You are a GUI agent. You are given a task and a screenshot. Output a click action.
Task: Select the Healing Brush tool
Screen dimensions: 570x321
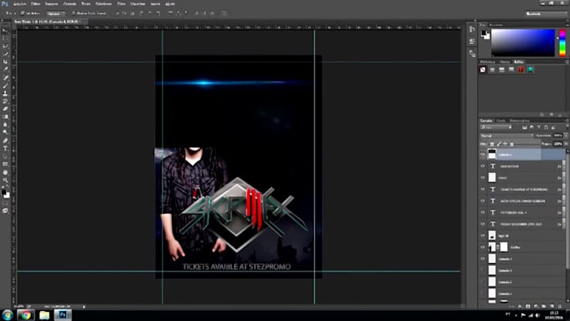[x=5, y=78]
